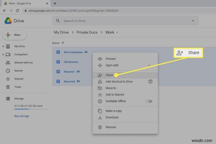Open Shared with me
Screen dimensions: 216x144
click(24, 63)
